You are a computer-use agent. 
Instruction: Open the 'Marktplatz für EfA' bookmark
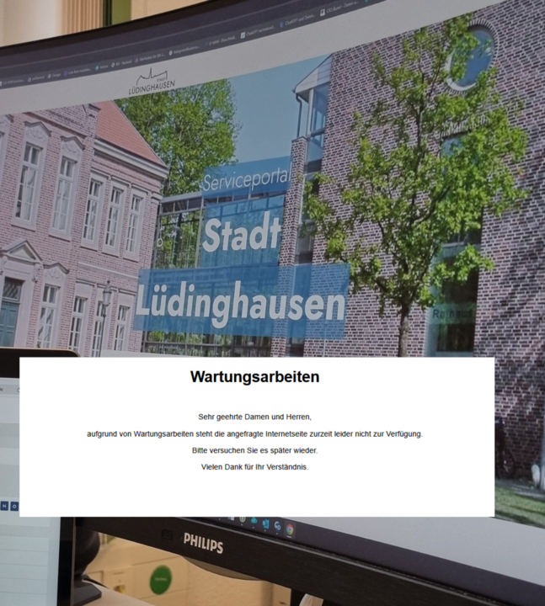150,57
